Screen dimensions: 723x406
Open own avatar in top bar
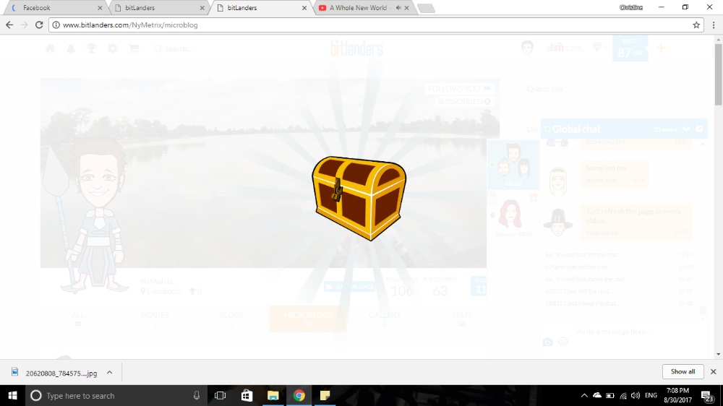click(x=527, y=48)
